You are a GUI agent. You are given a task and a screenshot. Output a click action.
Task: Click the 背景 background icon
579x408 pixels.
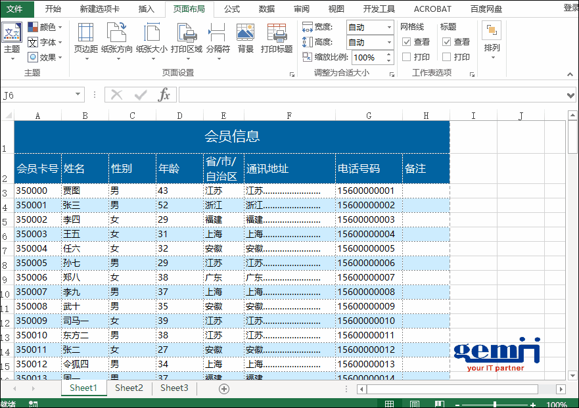(x=245, y=38)
